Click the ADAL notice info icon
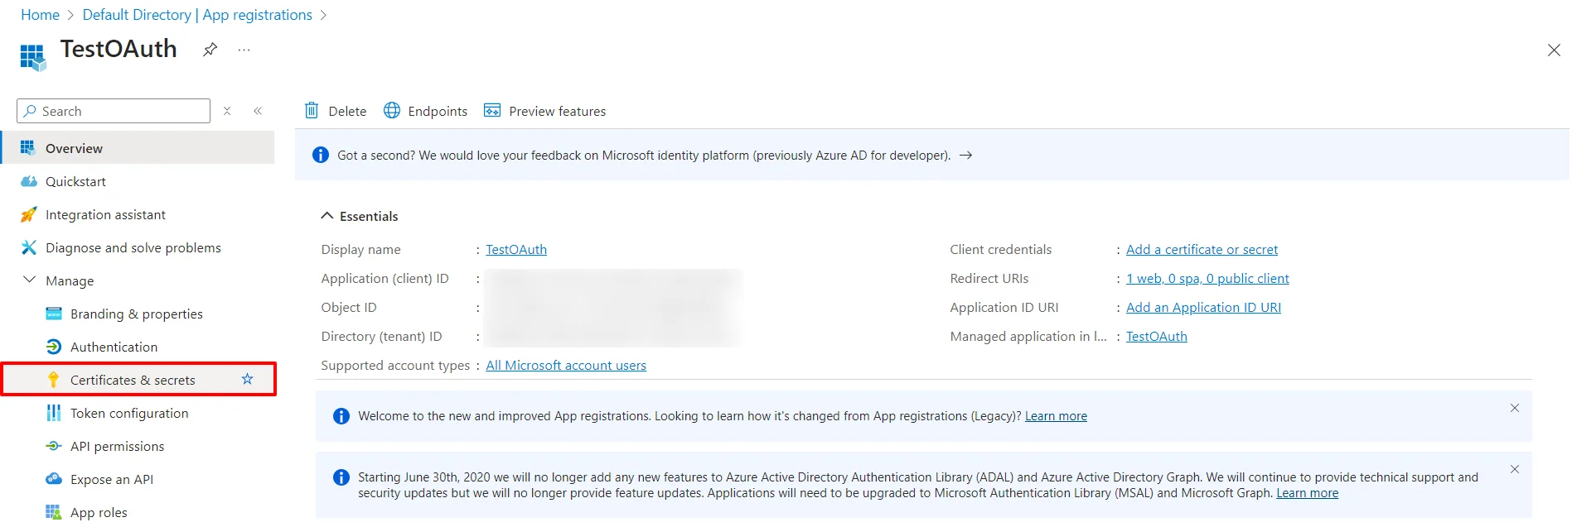 (341, 477)
